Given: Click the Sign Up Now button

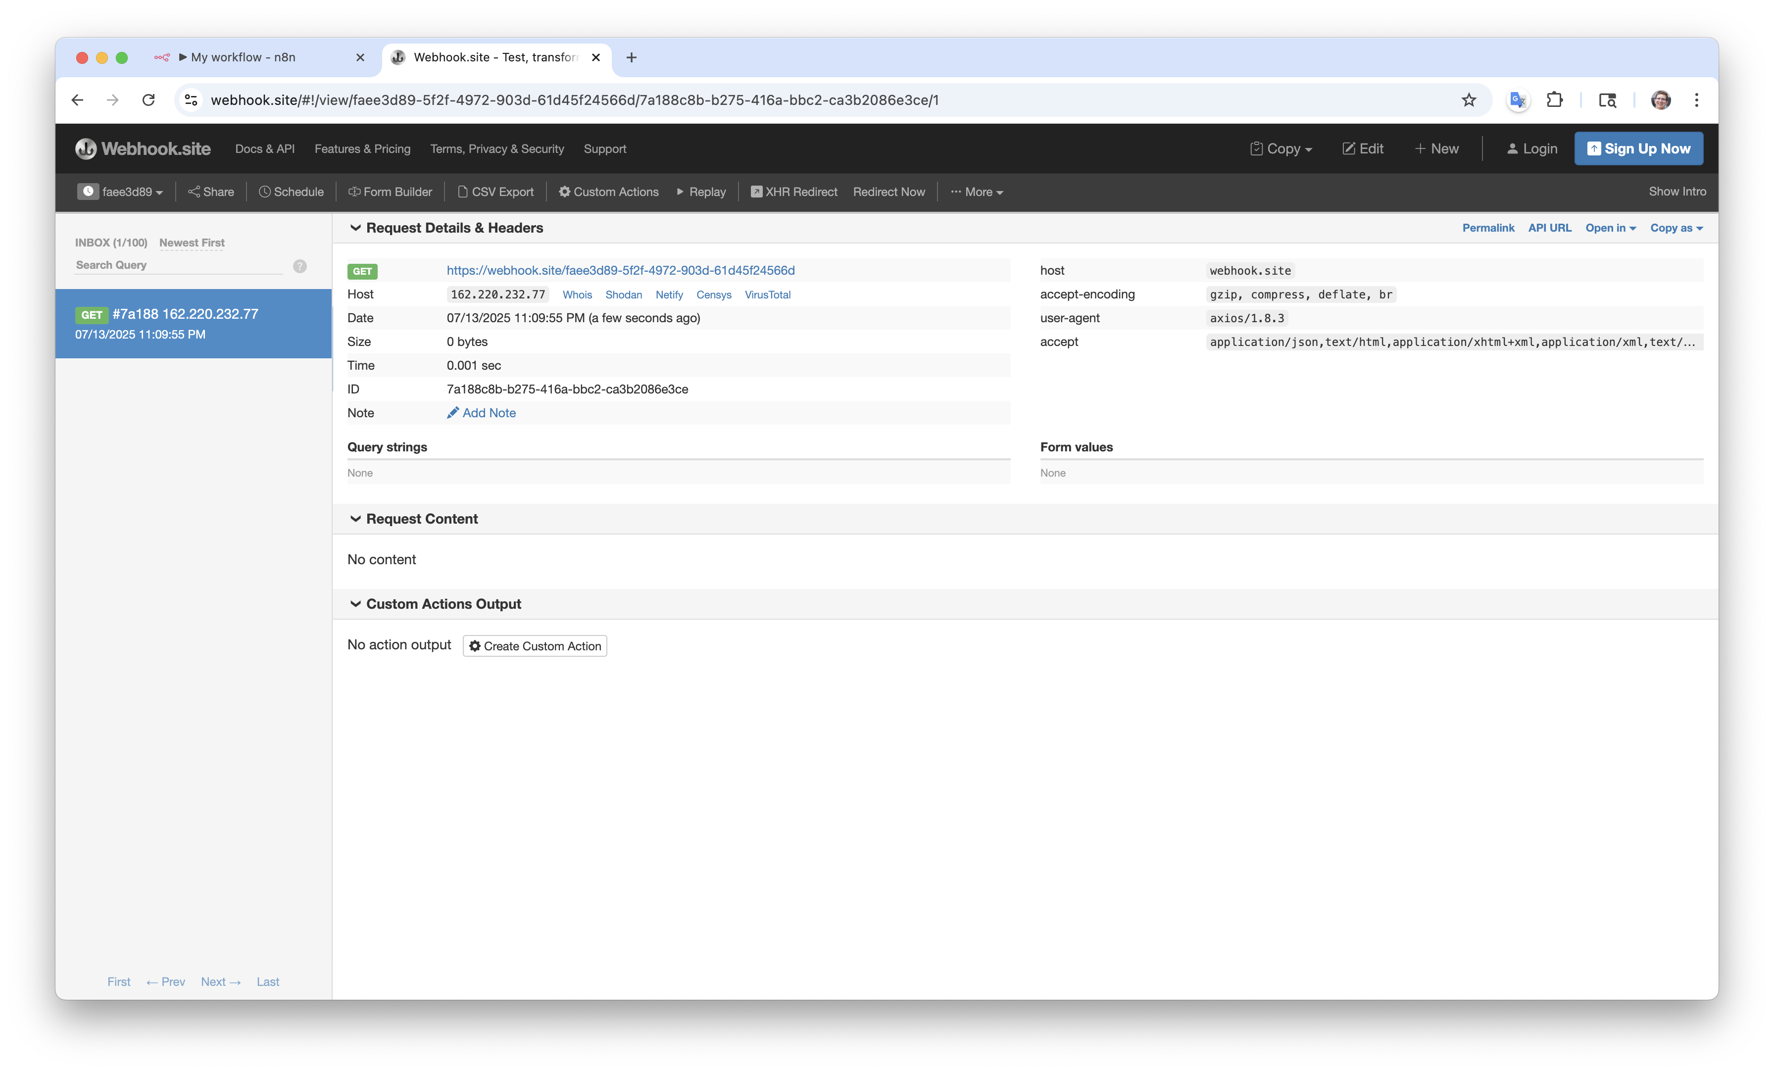Looking at the screenshot, I should [x=1638, y=149].
